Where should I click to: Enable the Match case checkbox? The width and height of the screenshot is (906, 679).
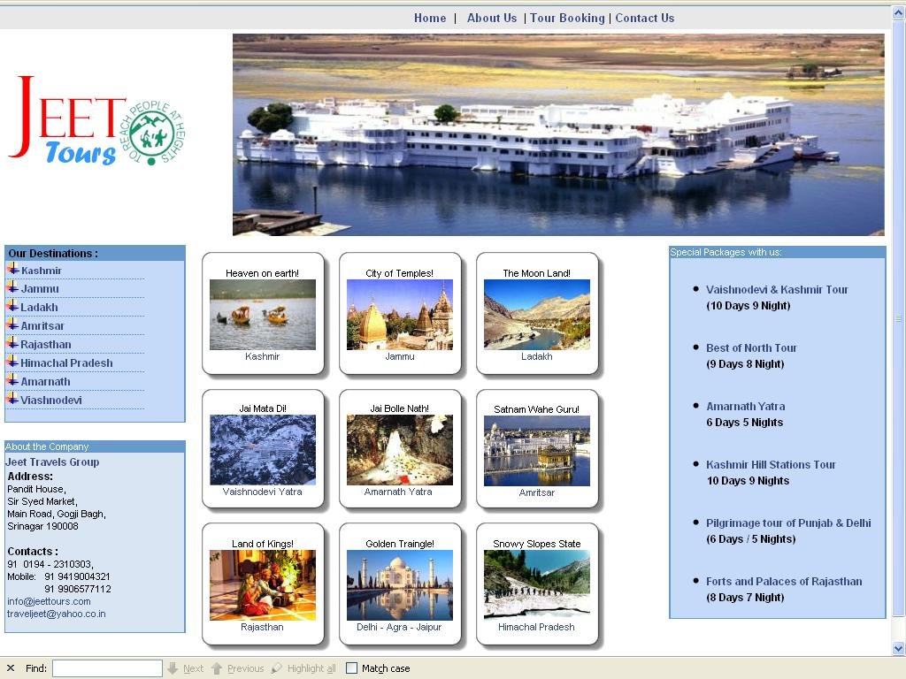[x=351, y=668]
